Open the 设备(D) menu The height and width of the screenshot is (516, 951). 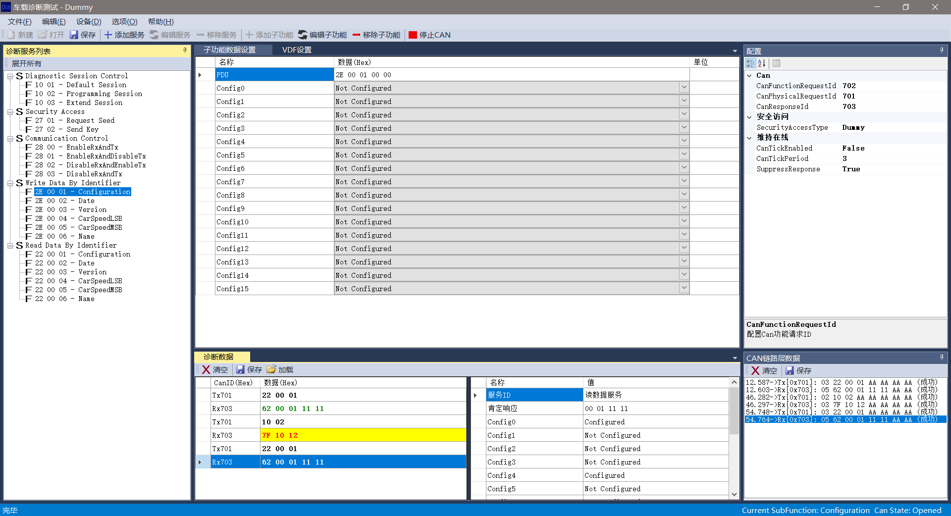pyautogui.click(x=89, y=22)
